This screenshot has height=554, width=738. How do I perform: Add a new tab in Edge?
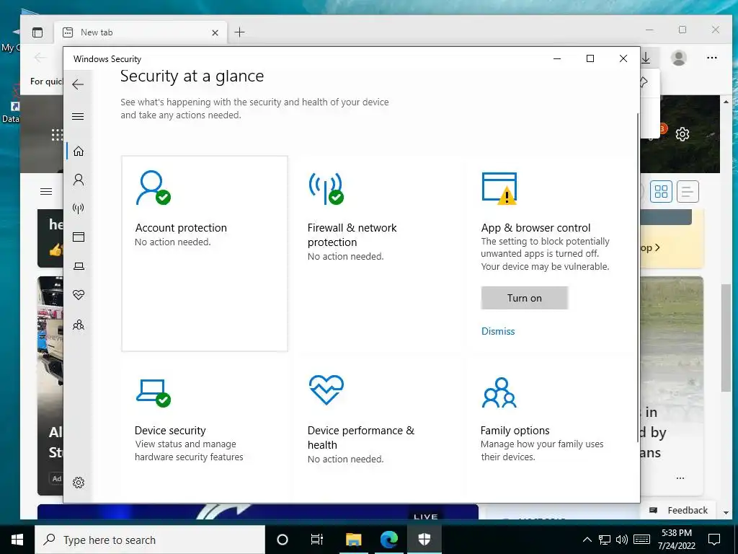click(x=239, y=32)
